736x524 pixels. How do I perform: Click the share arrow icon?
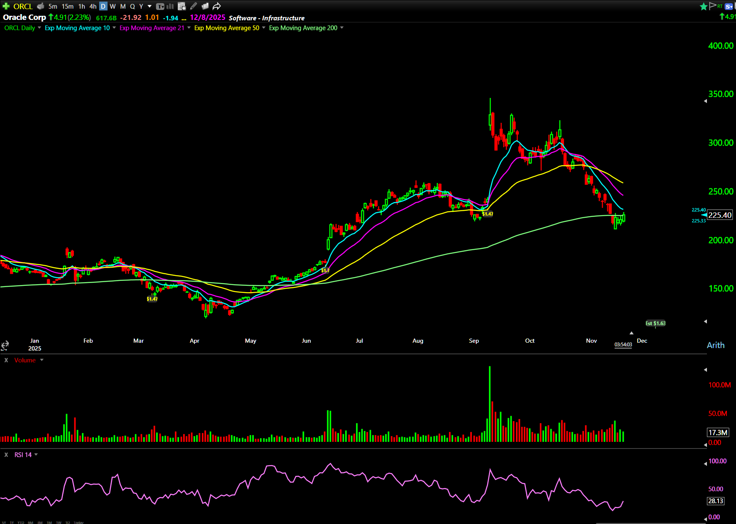coord(216,6)
